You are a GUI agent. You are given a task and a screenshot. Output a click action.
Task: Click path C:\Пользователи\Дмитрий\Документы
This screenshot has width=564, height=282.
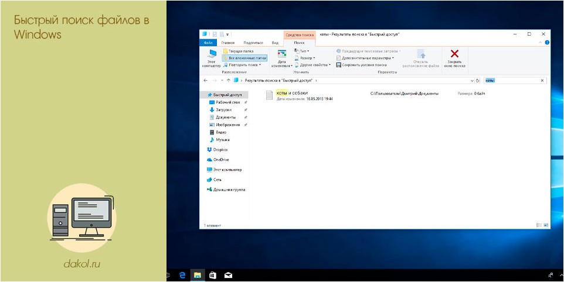[405, 94]
